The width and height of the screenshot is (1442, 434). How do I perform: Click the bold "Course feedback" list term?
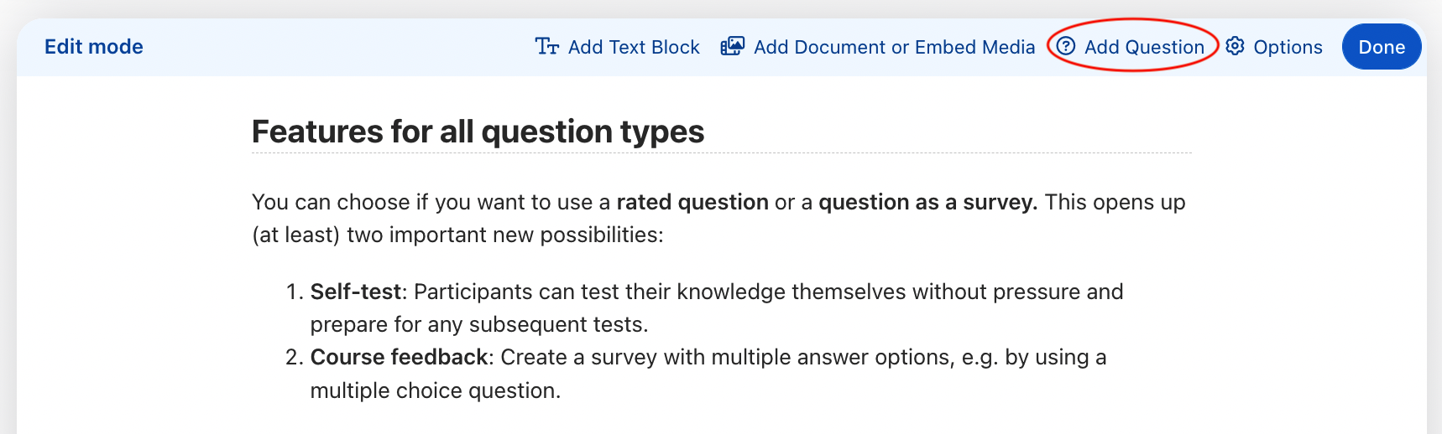tap(399, 357)
